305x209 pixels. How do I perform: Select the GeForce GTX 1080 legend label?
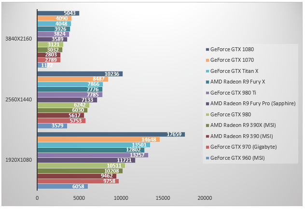pyautogui.click(x=232, y=49)
